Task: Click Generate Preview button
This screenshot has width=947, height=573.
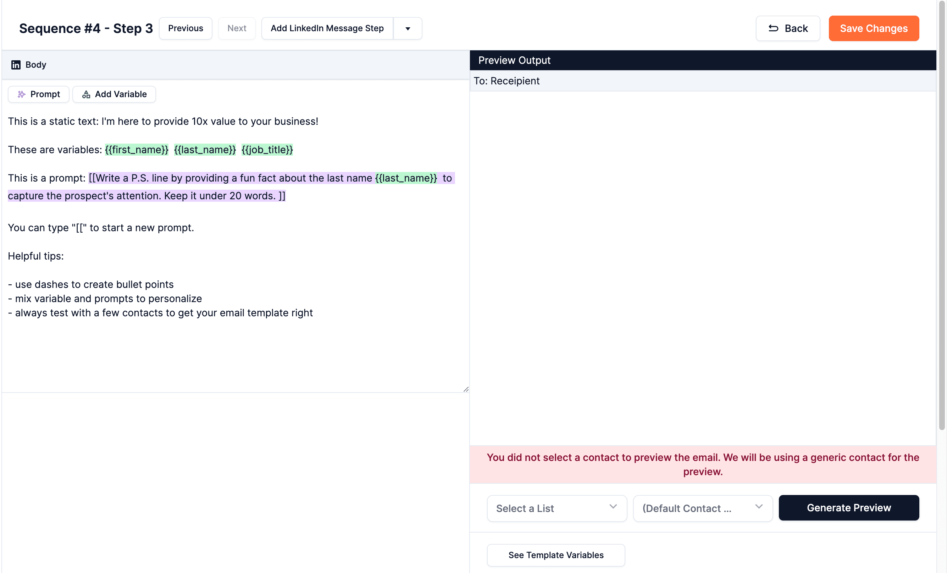Action: click(x=849, y=508)
